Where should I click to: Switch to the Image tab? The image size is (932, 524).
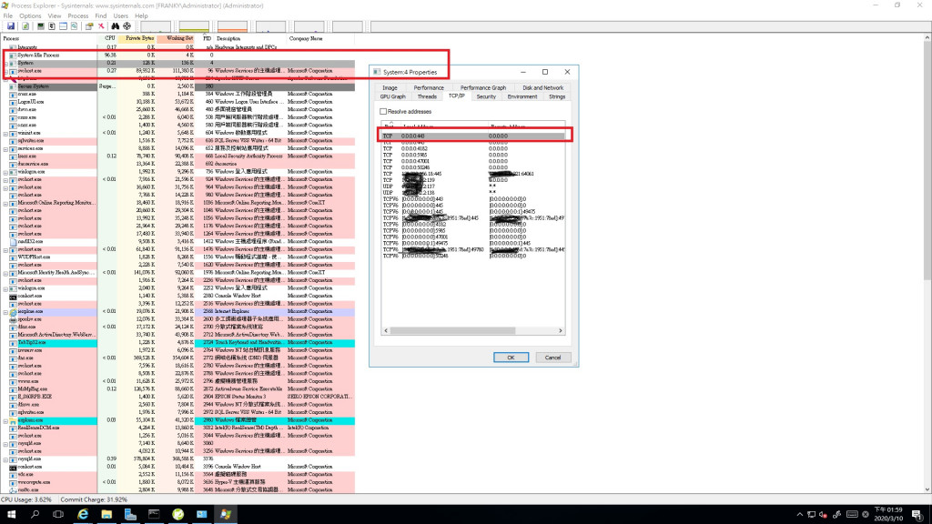[390, 88]
